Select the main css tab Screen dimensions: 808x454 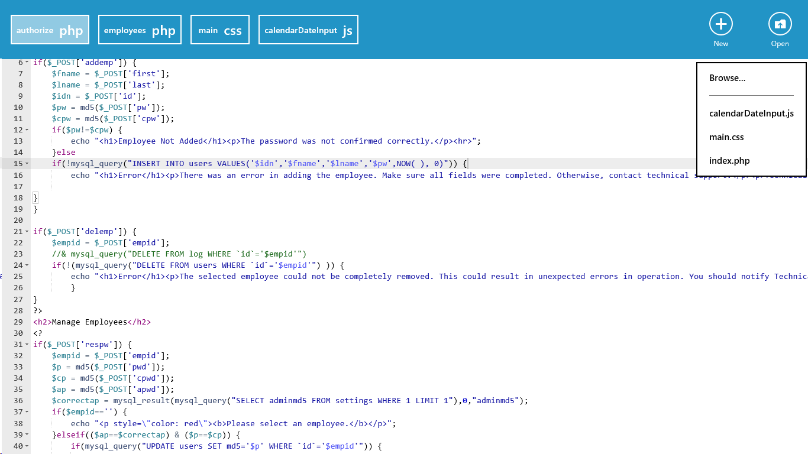click(220, 30)
